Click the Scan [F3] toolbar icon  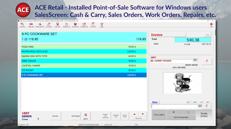pyautogui.click(x=22, y=25)
